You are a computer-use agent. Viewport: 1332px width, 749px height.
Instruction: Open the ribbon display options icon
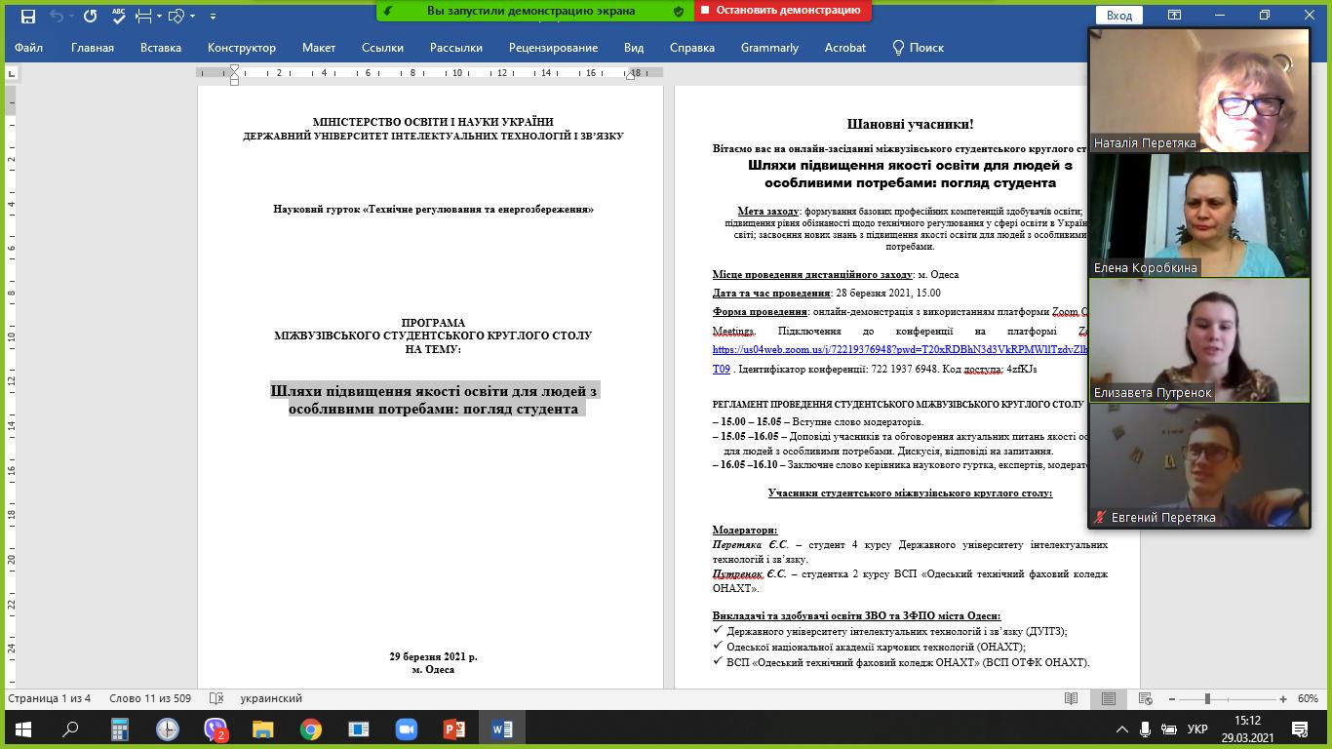[1175, 15]
